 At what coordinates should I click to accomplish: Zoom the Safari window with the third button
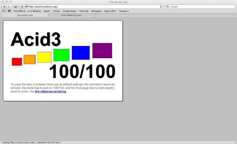point(10,2)
